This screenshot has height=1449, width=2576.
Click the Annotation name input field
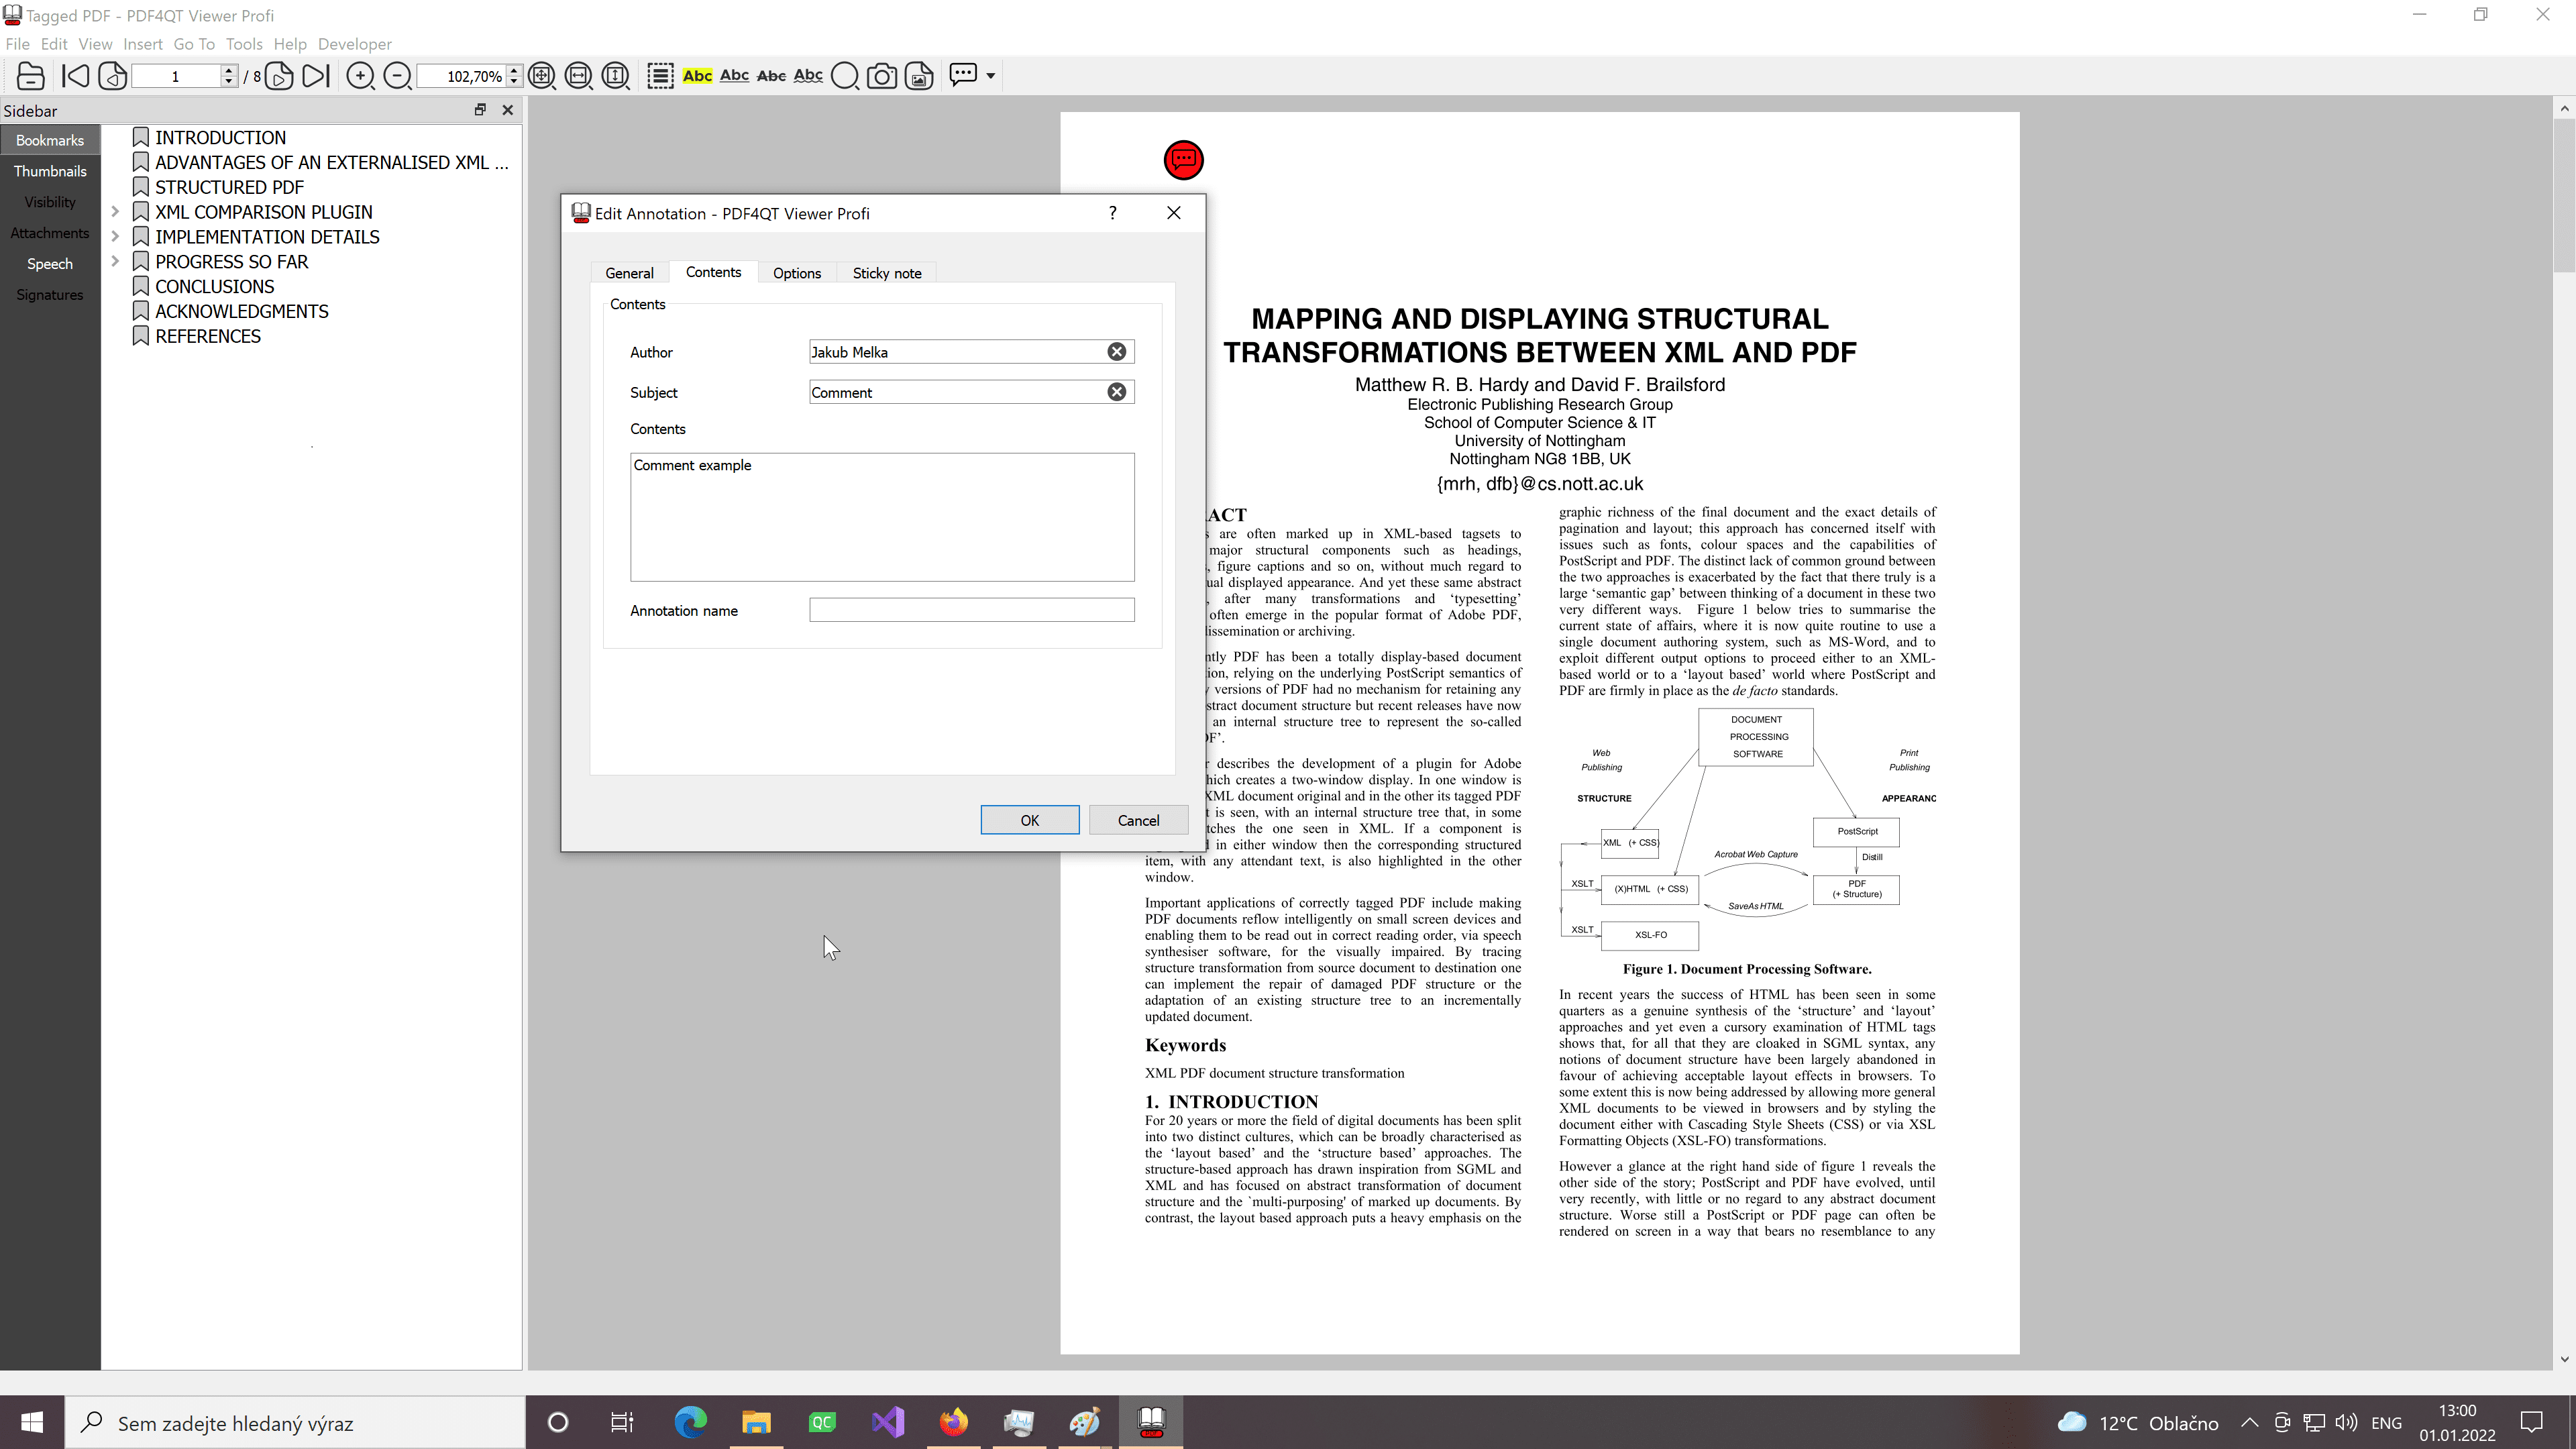[x=971, y=610]
